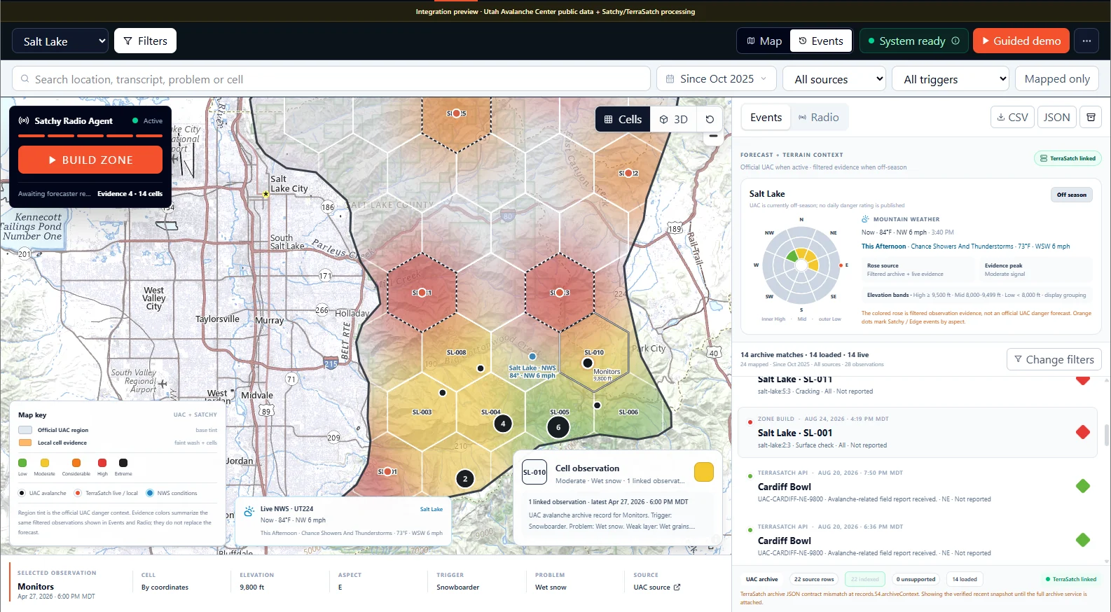Switch to the Map view tab
The image size is (1111, 612).
pyautogui.click(x=764, y=41)
